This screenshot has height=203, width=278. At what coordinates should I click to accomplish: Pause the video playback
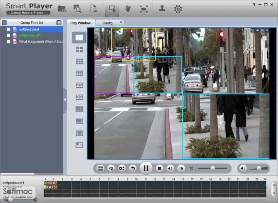pyautogui.click(x=146, y=168)
